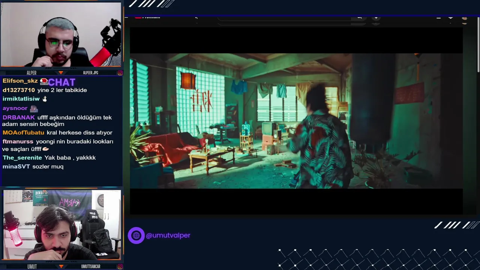
Task: Click the browser page vertical scrollbar
Action: (478, 45)
